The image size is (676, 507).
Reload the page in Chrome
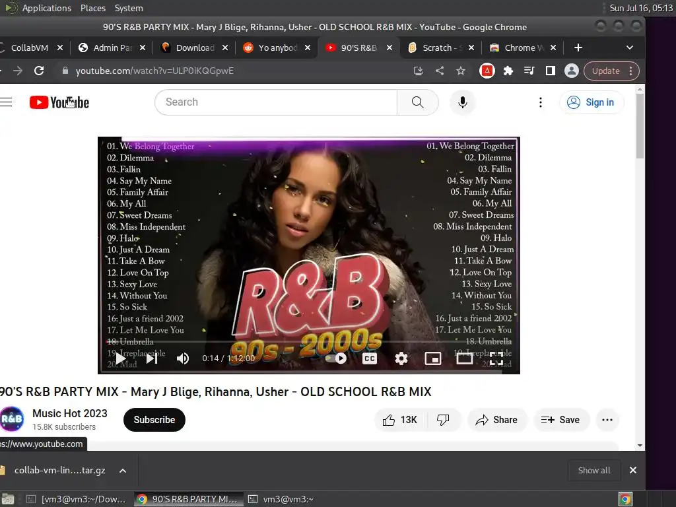(39, 71)
